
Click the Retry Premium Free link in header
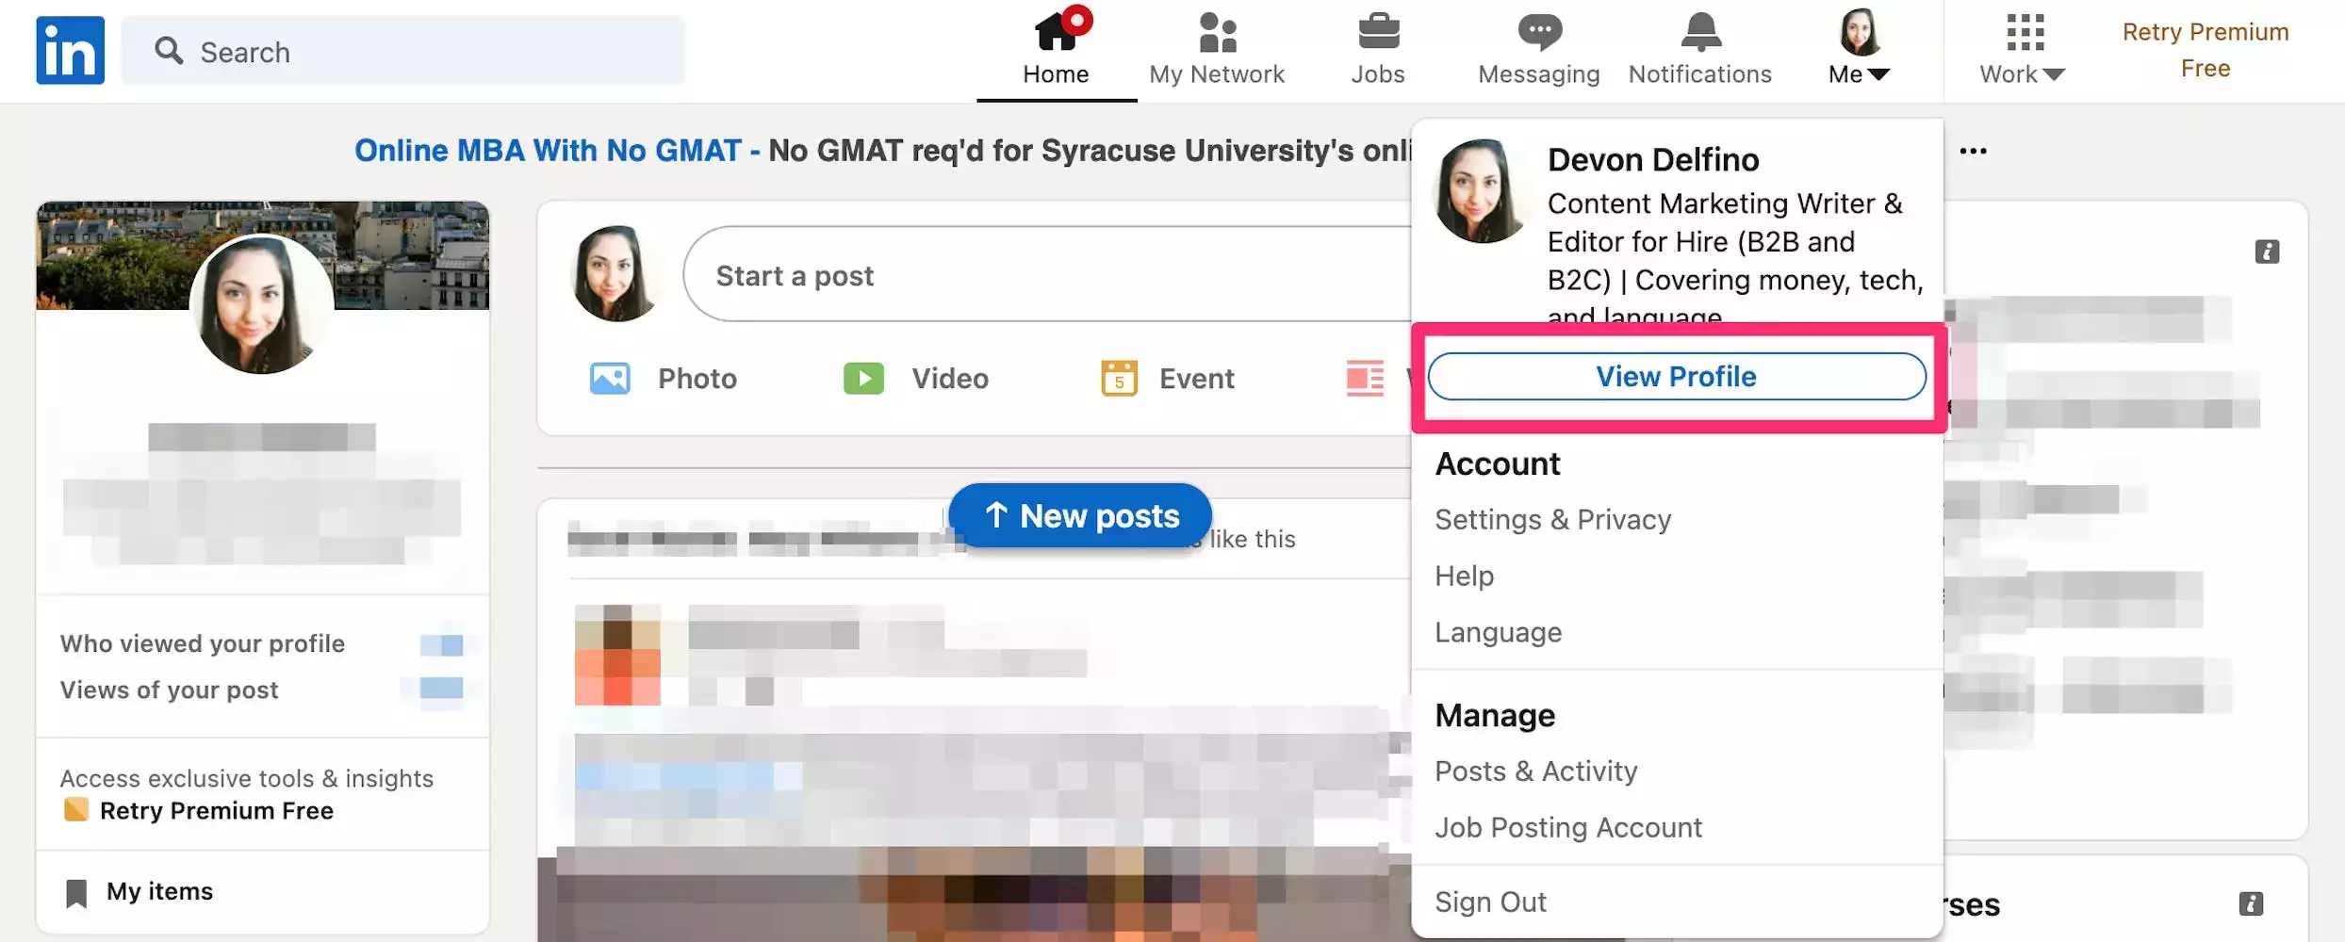click(2206, 50)
